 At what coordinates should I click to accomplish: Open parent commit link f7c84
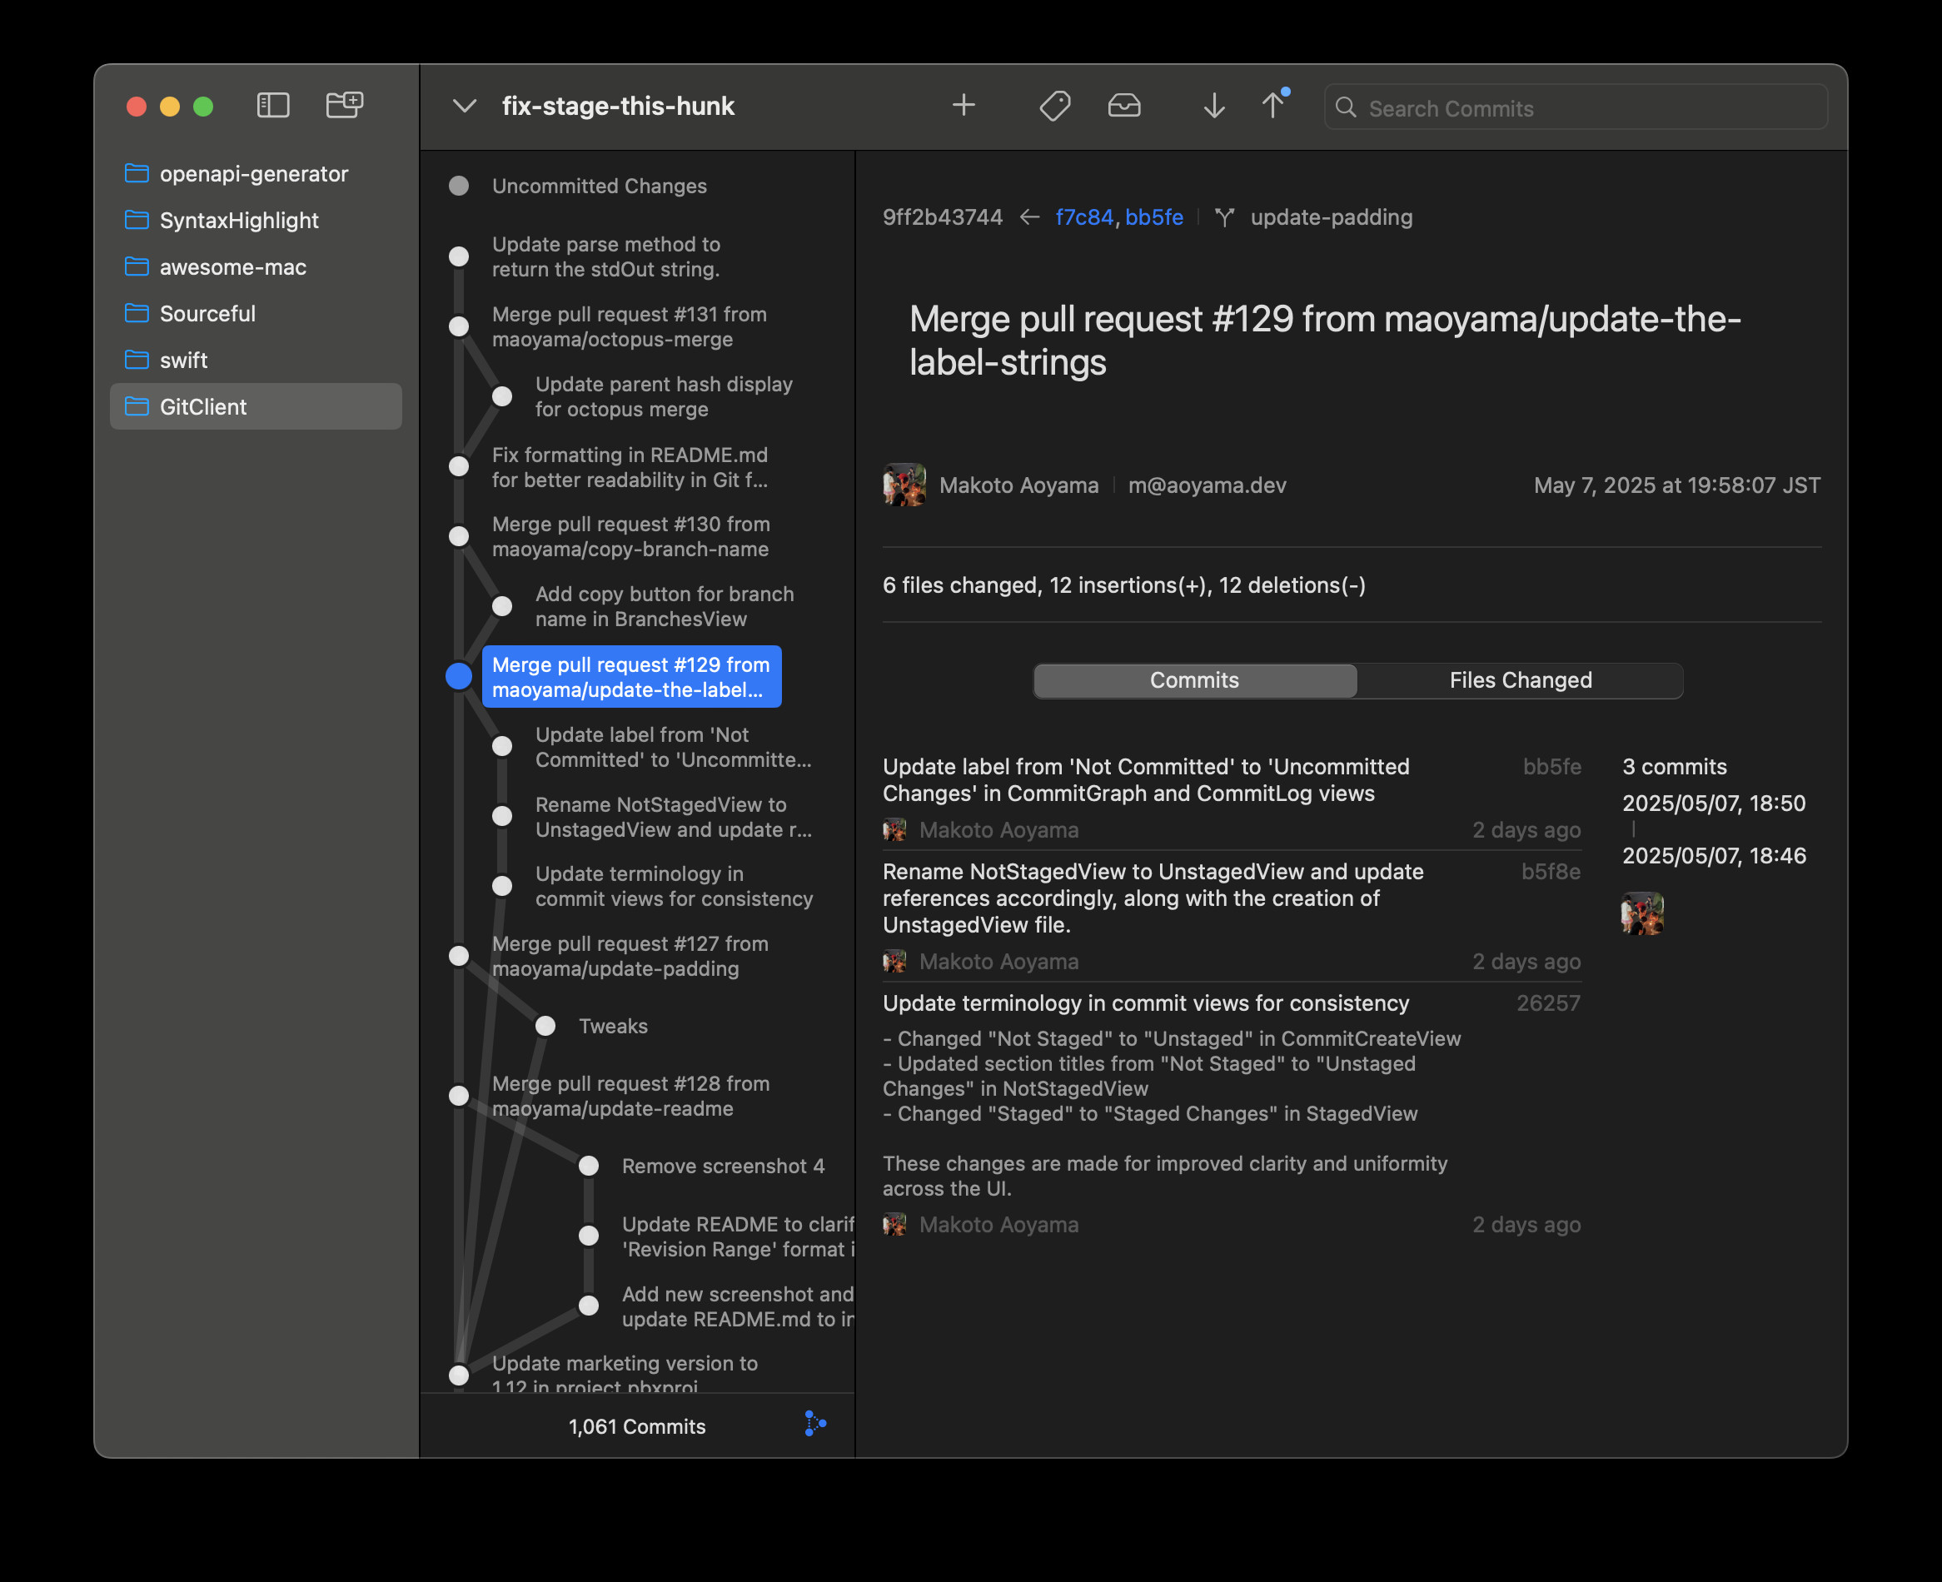1083,216
